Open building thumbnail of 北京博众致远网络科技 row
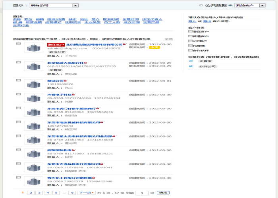 pos(33,48)
